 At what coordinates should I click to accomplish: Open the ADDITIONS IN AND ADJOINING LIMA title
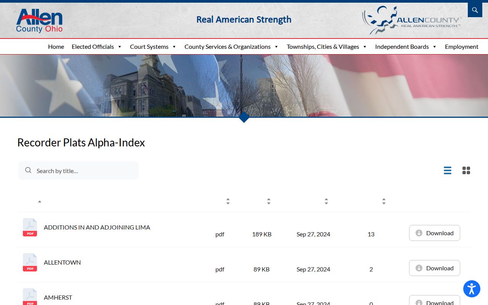[97, 227]
